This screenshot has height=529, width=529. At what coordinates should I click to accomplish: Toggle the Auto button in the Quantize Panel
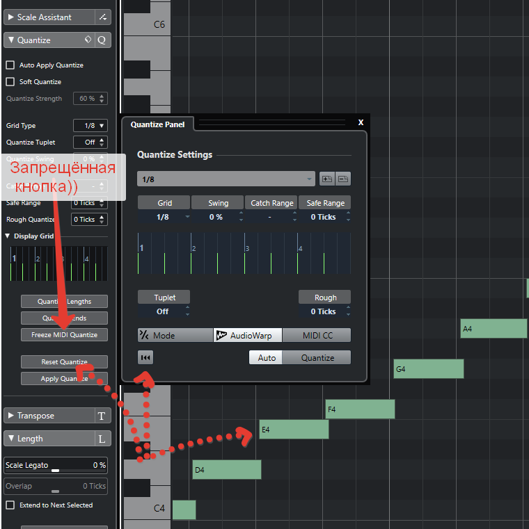pyautogui.click(x=266, y=357)
